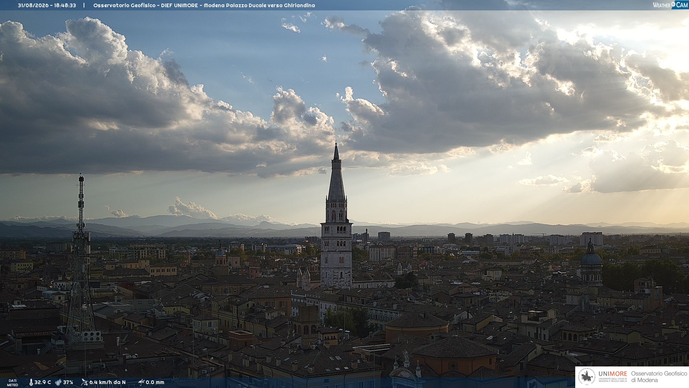Click the 0.0 mm rainfall reading
Screen dimensions: 689x388
[155, 382]
